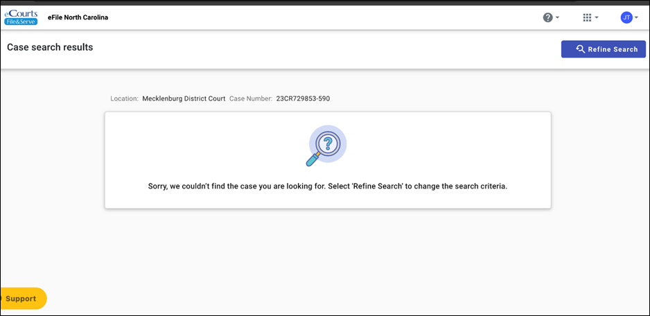The width and height of the screenshot is (650, 316).
Task: Click the Case Number label
Action: pos(251,98)
